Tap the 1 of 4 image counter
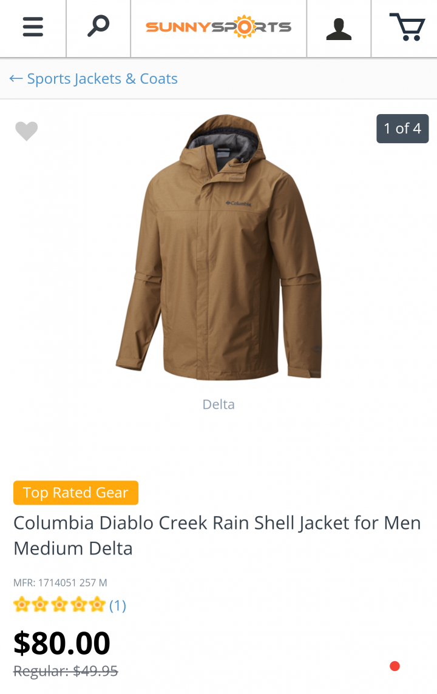437x694 pixels. point(402,129)
